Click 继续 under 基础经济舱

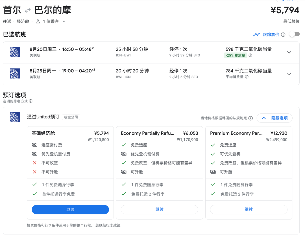tap(70, 210)
